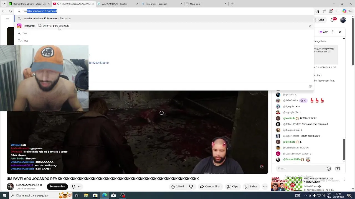Click the 'Seja membro' button
The image size is (355, 199).
(57, 187)
